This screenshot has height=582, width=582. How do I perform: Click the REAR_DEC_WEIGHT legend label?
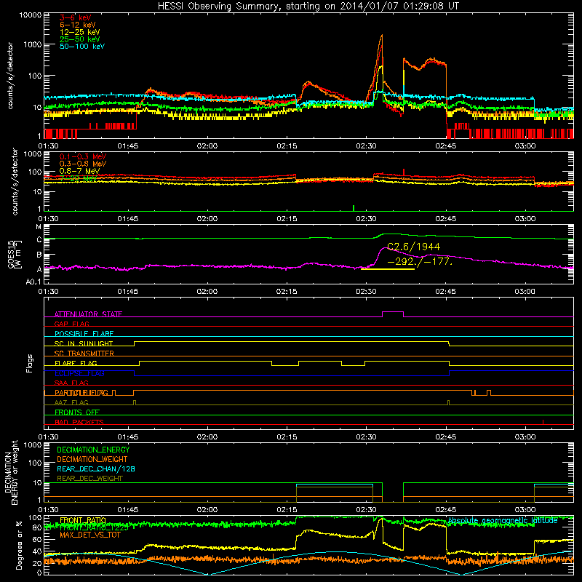pos(89,479)
